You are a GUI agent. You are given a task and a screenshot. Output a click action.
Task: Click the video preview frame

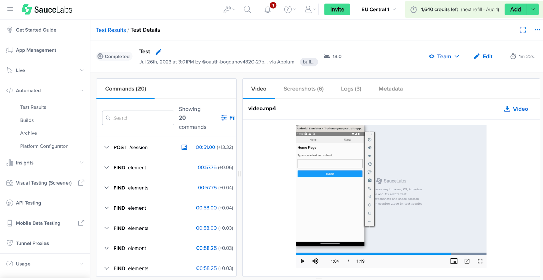[x=391, y=189]
